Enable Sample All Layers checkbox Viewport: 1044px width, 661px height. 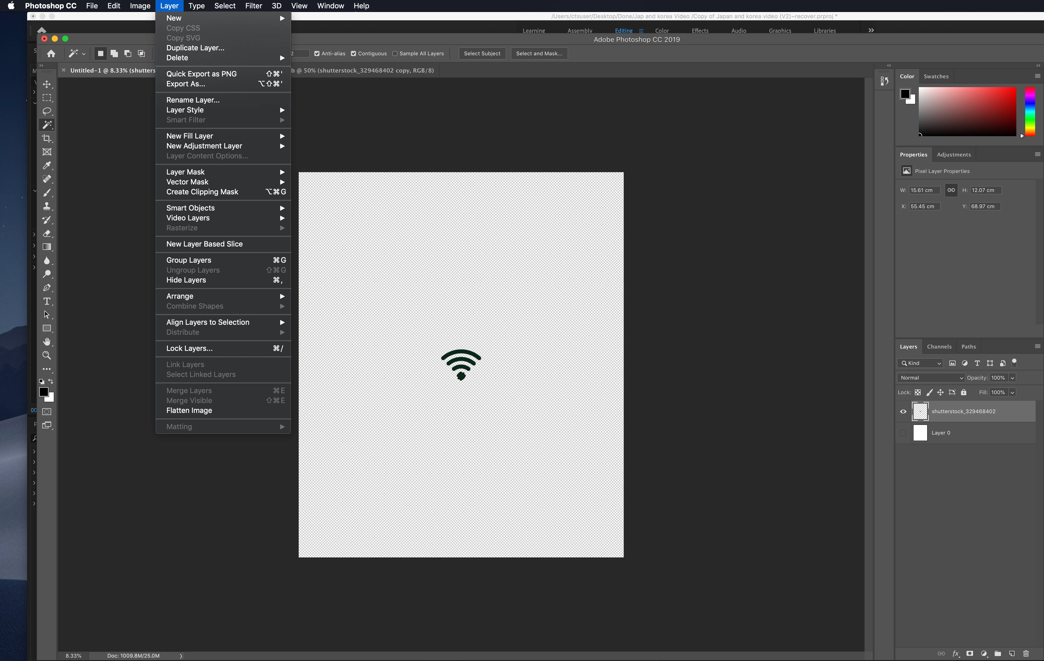click(x=395, y=54)
